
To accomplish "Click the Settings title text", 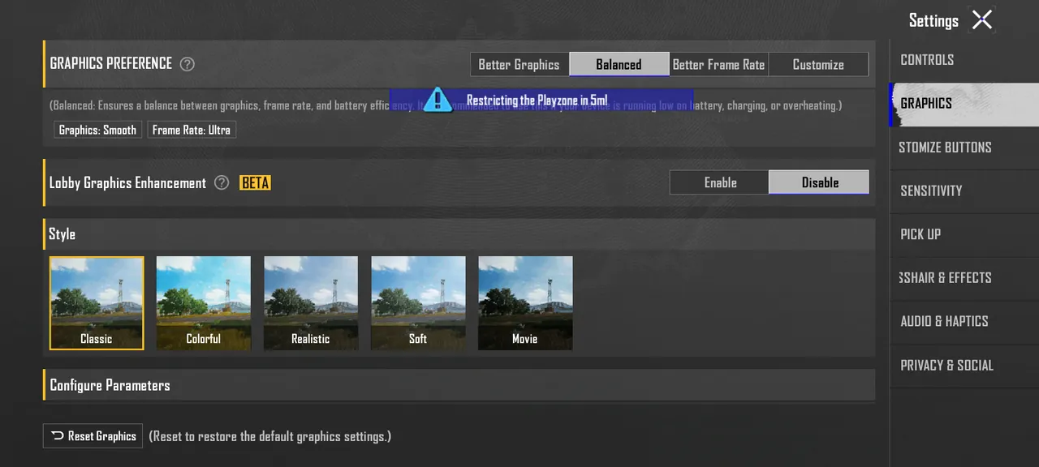I will (x=933, y=21).
